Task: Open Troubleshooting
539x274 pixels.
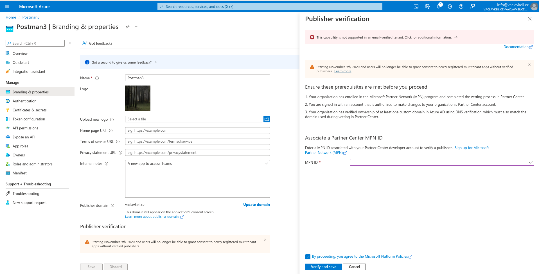Action: pyautogui.click(x=26, y=194)
